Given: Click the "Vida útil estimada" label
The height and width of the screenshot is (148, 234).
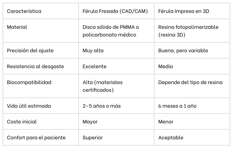Looking at the screenshot, I should tap(29, 106).
